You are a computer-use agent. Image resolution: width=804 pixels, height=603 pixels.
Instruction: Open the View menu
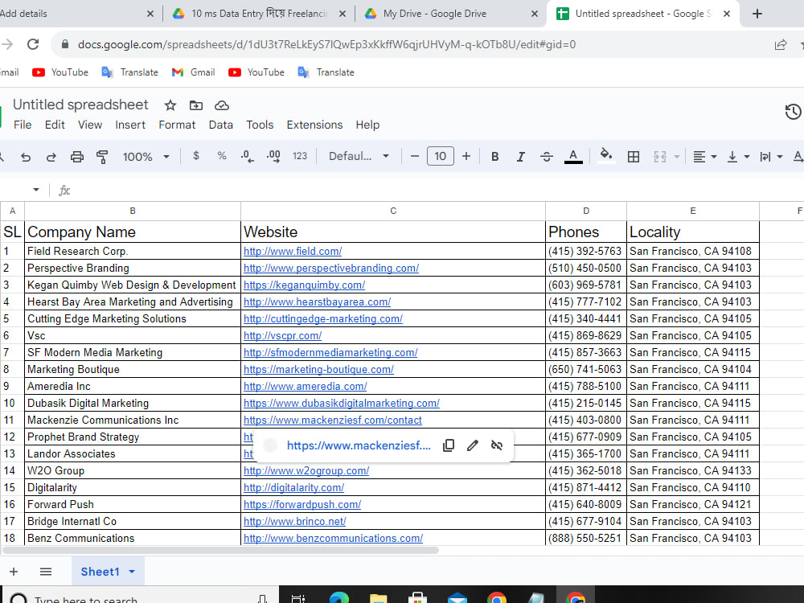tap(90, 125)
